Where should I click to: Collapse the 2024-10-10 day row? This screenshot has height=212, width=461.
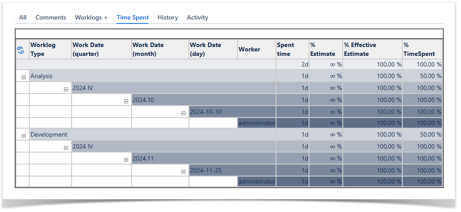click(183, 113)
